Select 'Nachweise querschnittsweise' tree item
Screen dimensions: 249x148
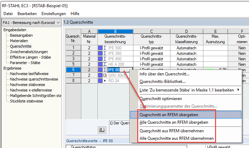click(34, 79)
